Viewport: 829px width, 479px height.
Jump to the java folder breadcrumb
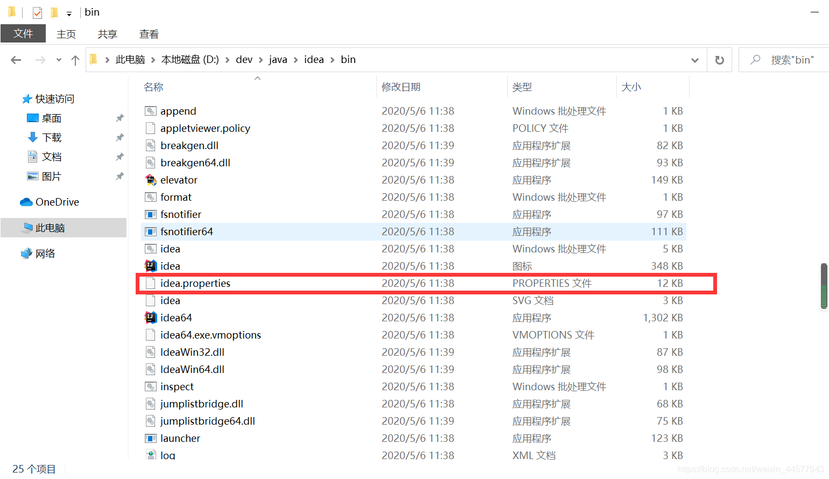pos(278,60)
